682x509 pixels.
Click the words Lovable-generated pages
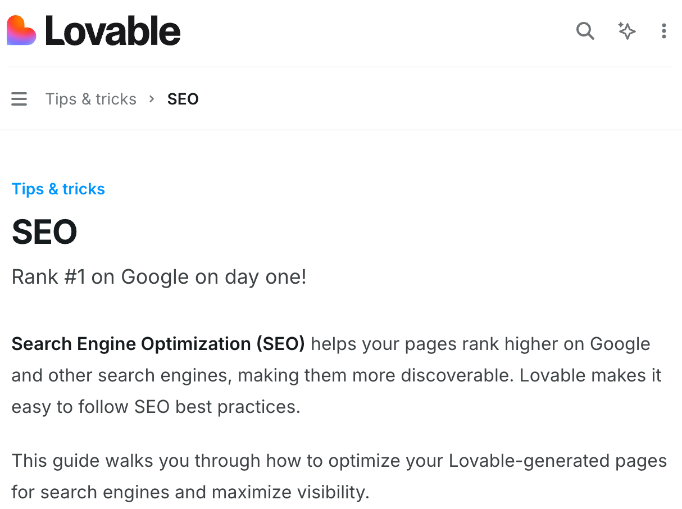pyautogui.click(x=558, y=461)
